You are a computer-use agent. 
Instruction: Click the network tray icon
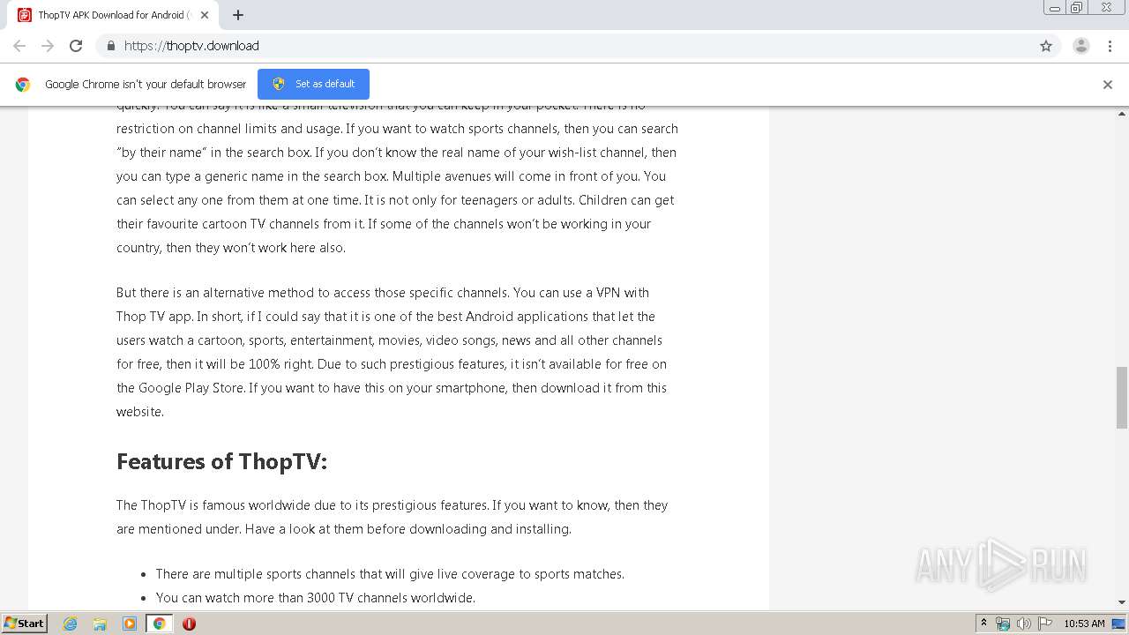pos(1003,624)
